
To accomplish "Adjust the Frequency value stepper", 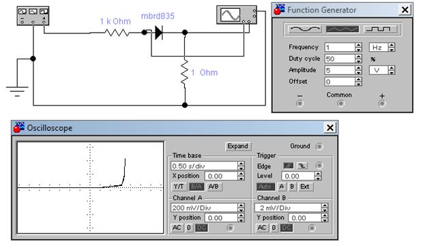I will [358, 48].
